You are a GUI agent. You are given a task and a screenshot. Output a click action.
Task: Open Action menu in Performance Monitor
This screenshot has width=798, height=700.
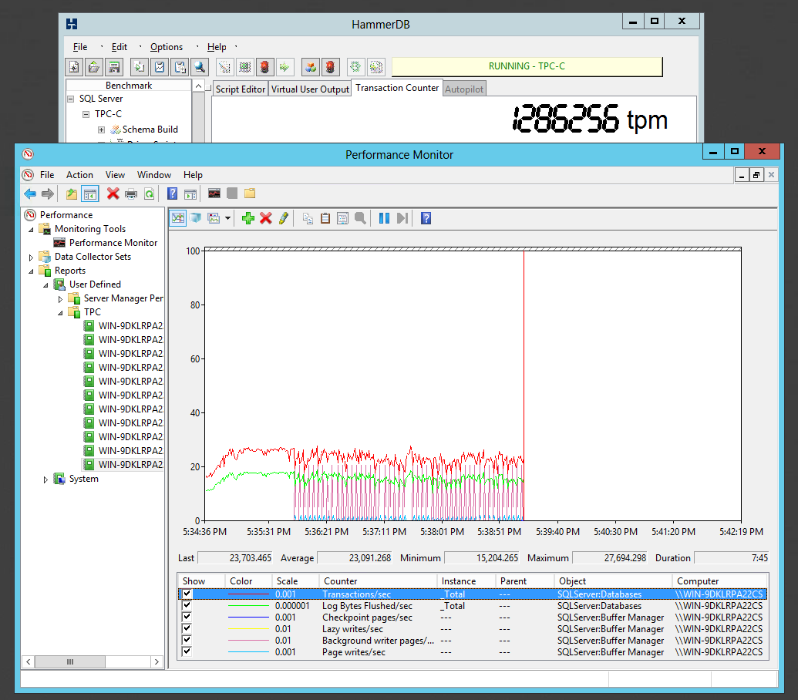click(x=79, y=174)
